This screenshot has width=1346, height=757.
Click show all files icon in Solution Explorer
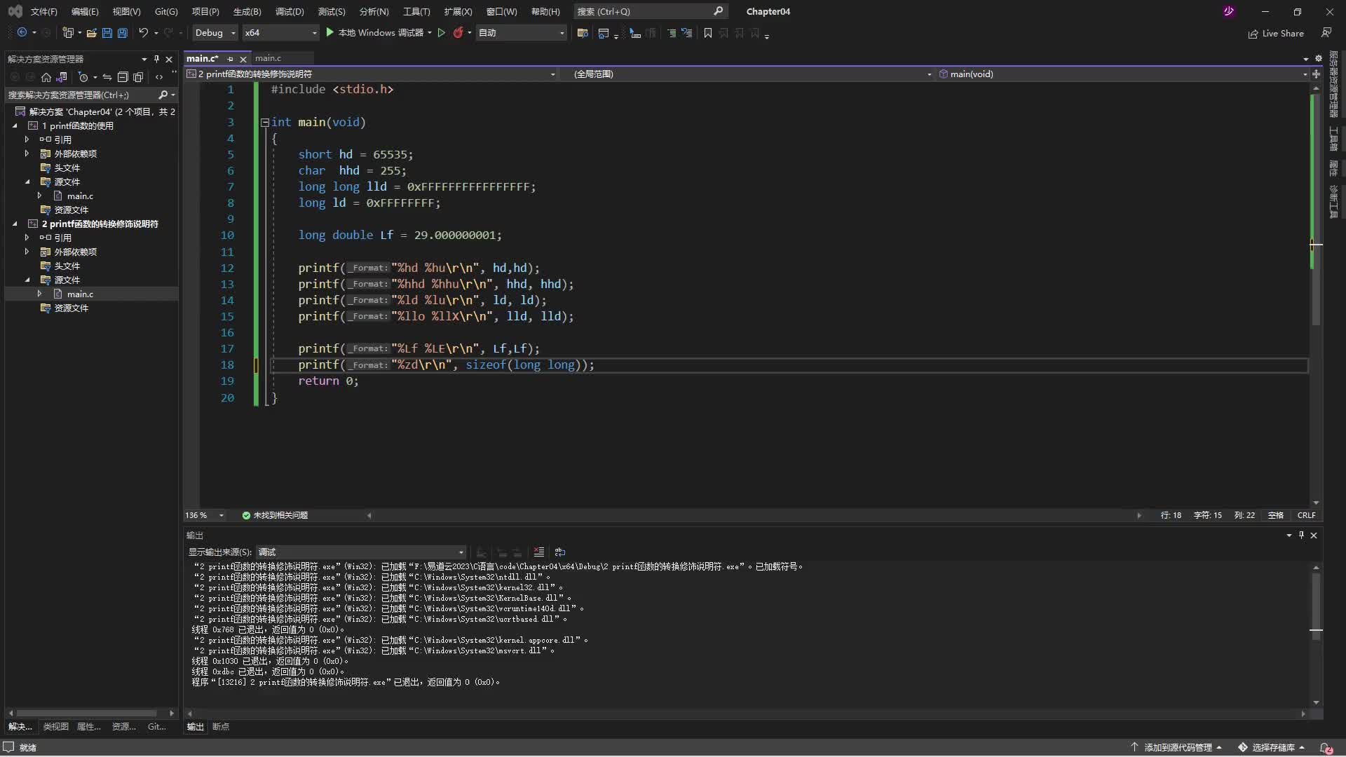coord(138,77)
